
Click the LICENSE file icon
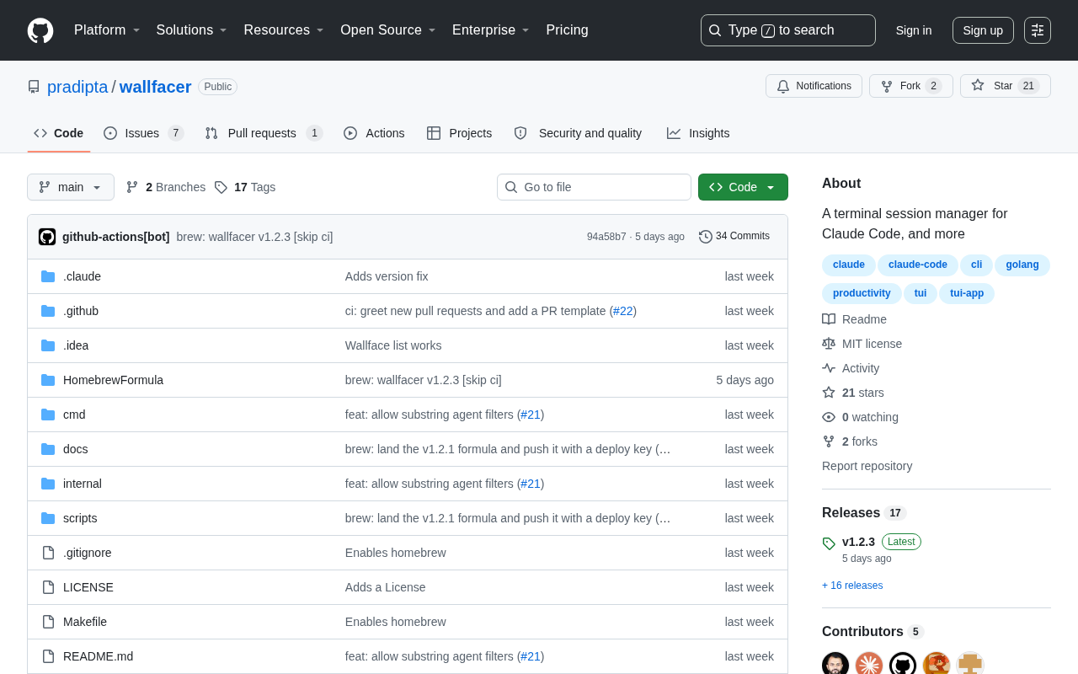coord(48,587)
